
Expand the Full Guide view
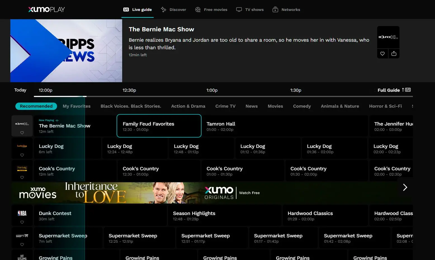pos(394,90)
